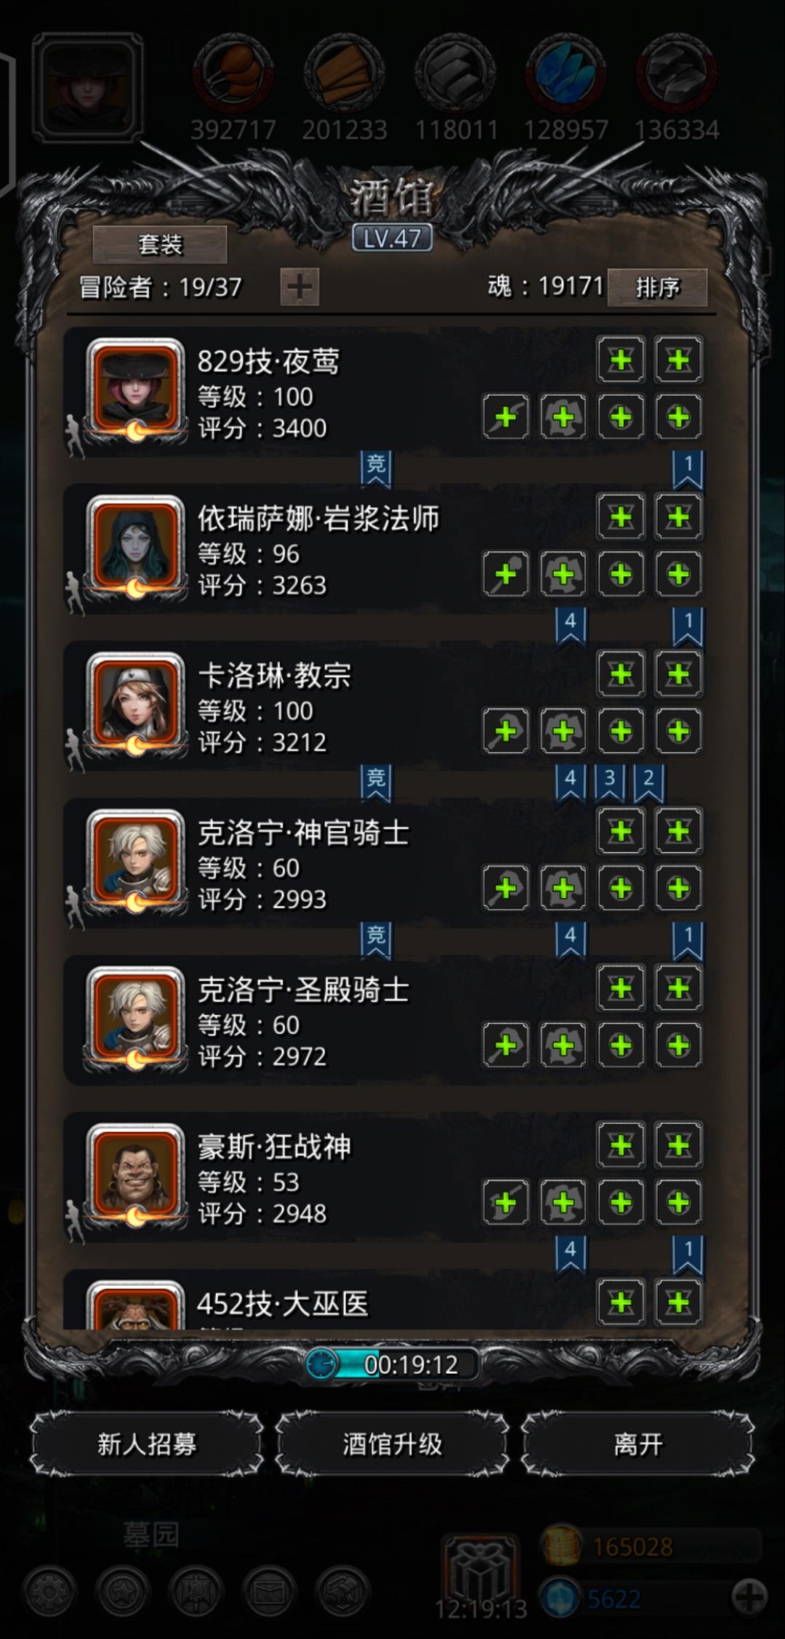Viewport: 785px width, 1639px height.
Task: Click the 酒馆升级 button
Action: tap(392, 1444)
